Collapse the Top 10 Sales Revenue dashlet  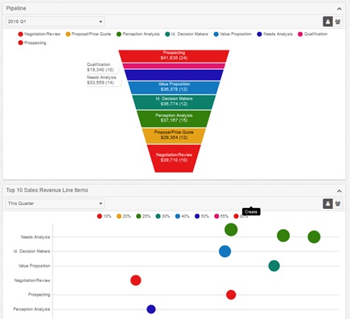339,191
